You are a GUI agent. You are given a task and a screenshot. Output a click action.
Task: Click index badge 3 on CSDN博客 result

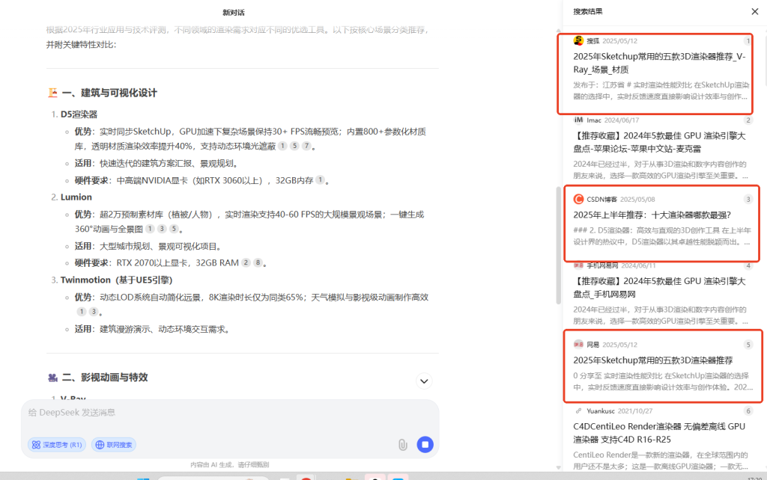point(748,199)
